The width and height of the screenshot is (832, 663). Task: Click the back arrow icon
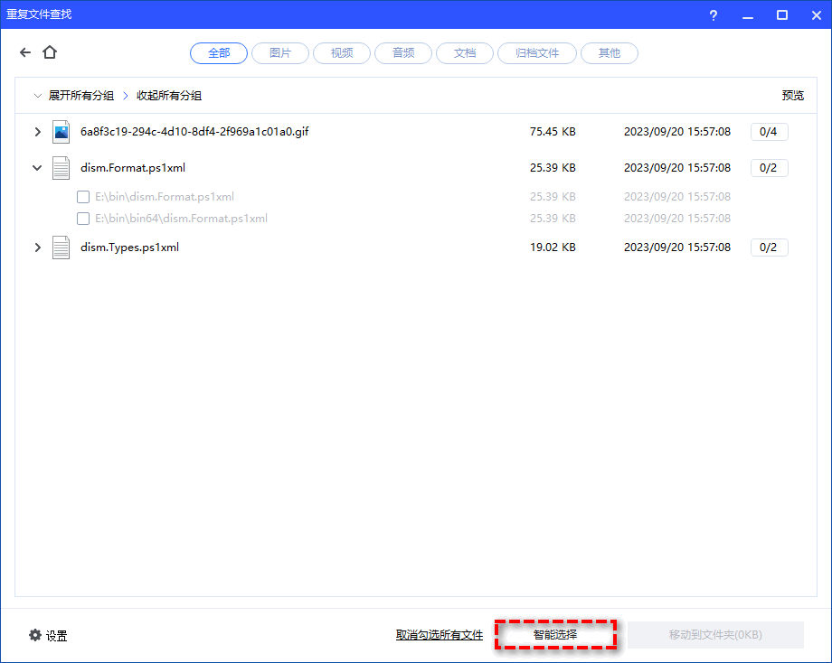pos(25,53)
